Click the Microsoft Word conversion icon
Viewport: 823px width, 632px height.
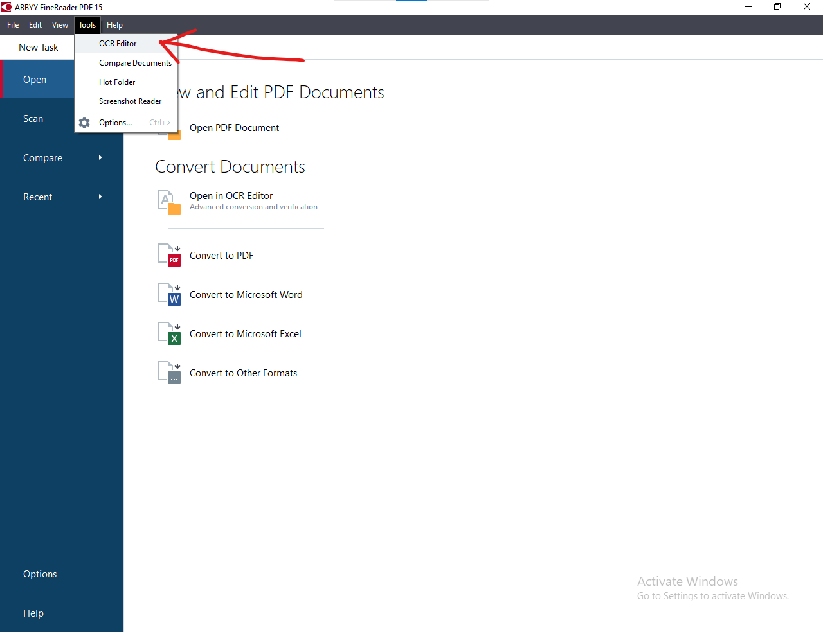(169, 294)
